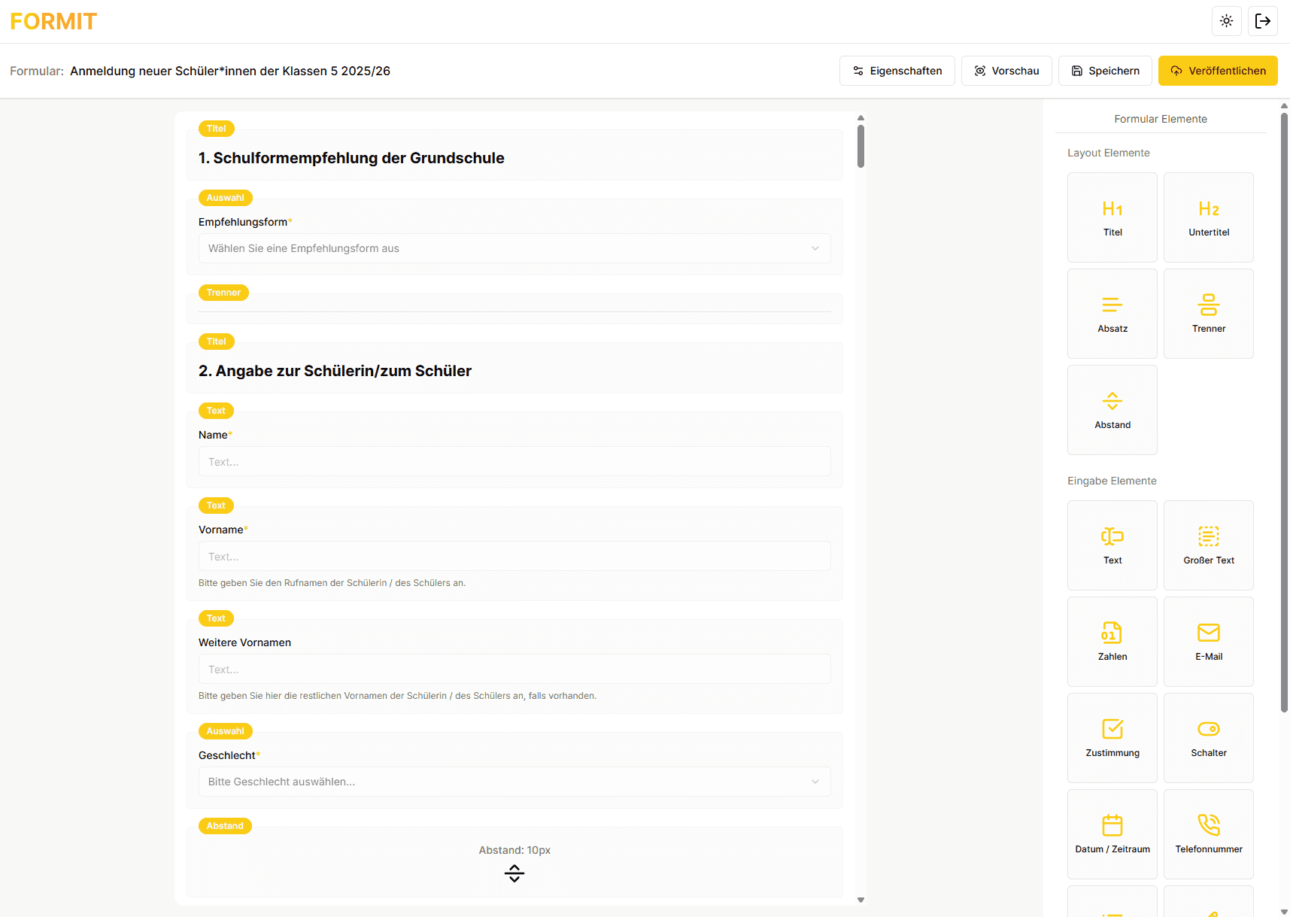The image size is (1290, 917).
Task: Add a Titel (H1) layout element
Action: point(1112,217)
